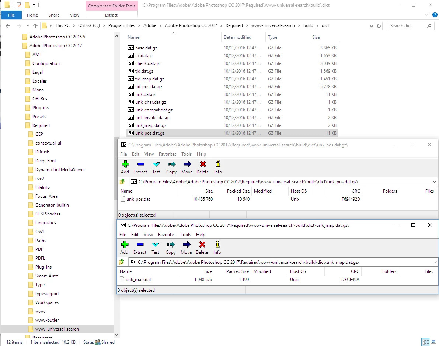The height and width of the screenshot is (346, 439).
Task: Open the Extract tab under Compressed Folder Tools
Action: pyautogui.click(x=111, y=15)
